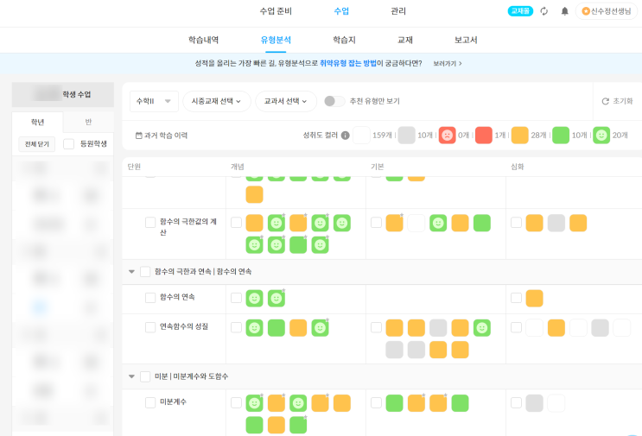Select green smiley tile in 함수의 극한값의 계산 기본
Viewport: 642px width, 436px height.
(x=438, y=223)
